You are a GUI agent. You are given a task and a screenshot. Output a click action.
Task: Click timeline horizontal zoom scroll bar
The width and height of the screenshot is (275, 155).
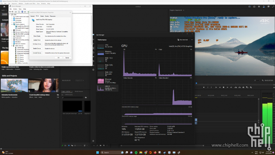click(x=162, y=145)
